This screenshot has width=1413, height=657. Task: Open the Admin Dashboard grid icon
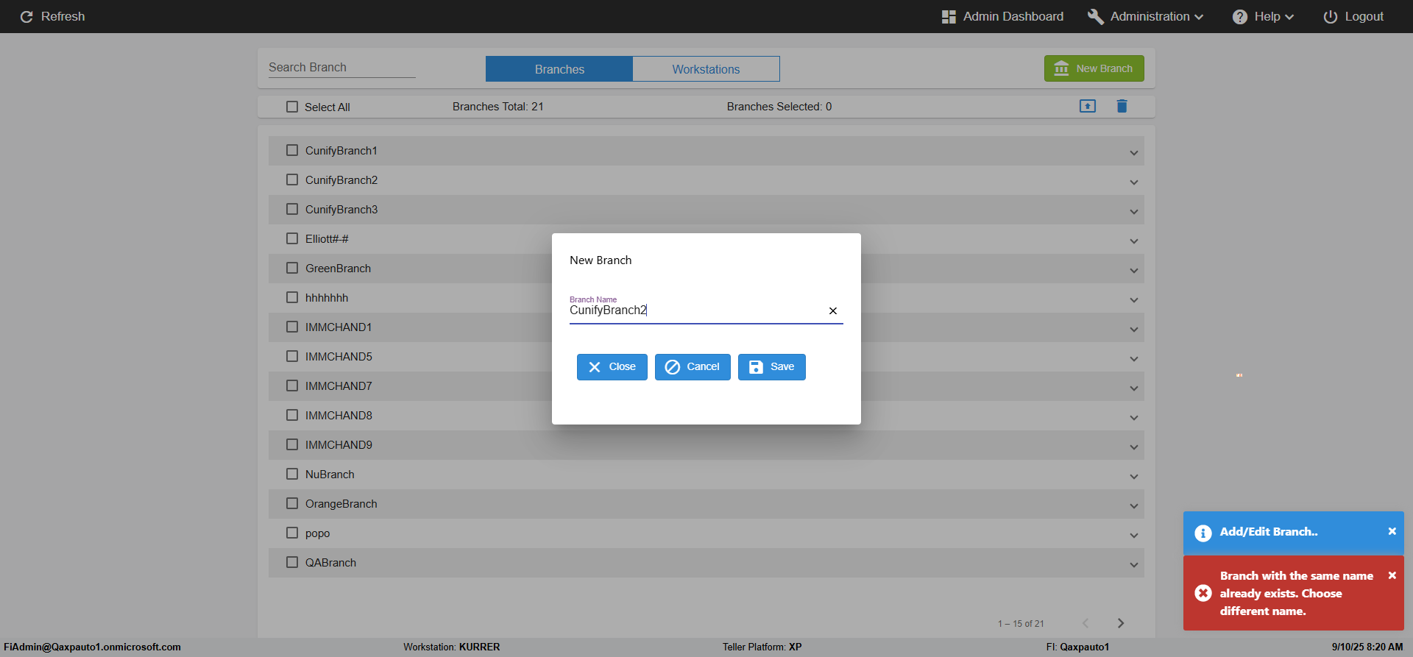tap(949, 16)
